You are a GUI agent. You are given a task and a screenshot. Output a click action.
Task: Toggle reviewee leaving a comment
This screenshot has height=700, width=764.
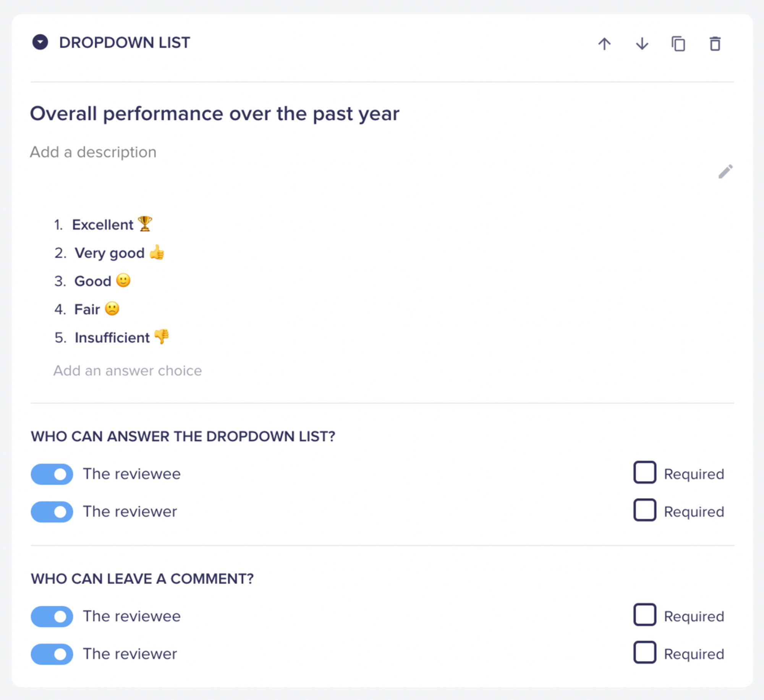(52, 616)
